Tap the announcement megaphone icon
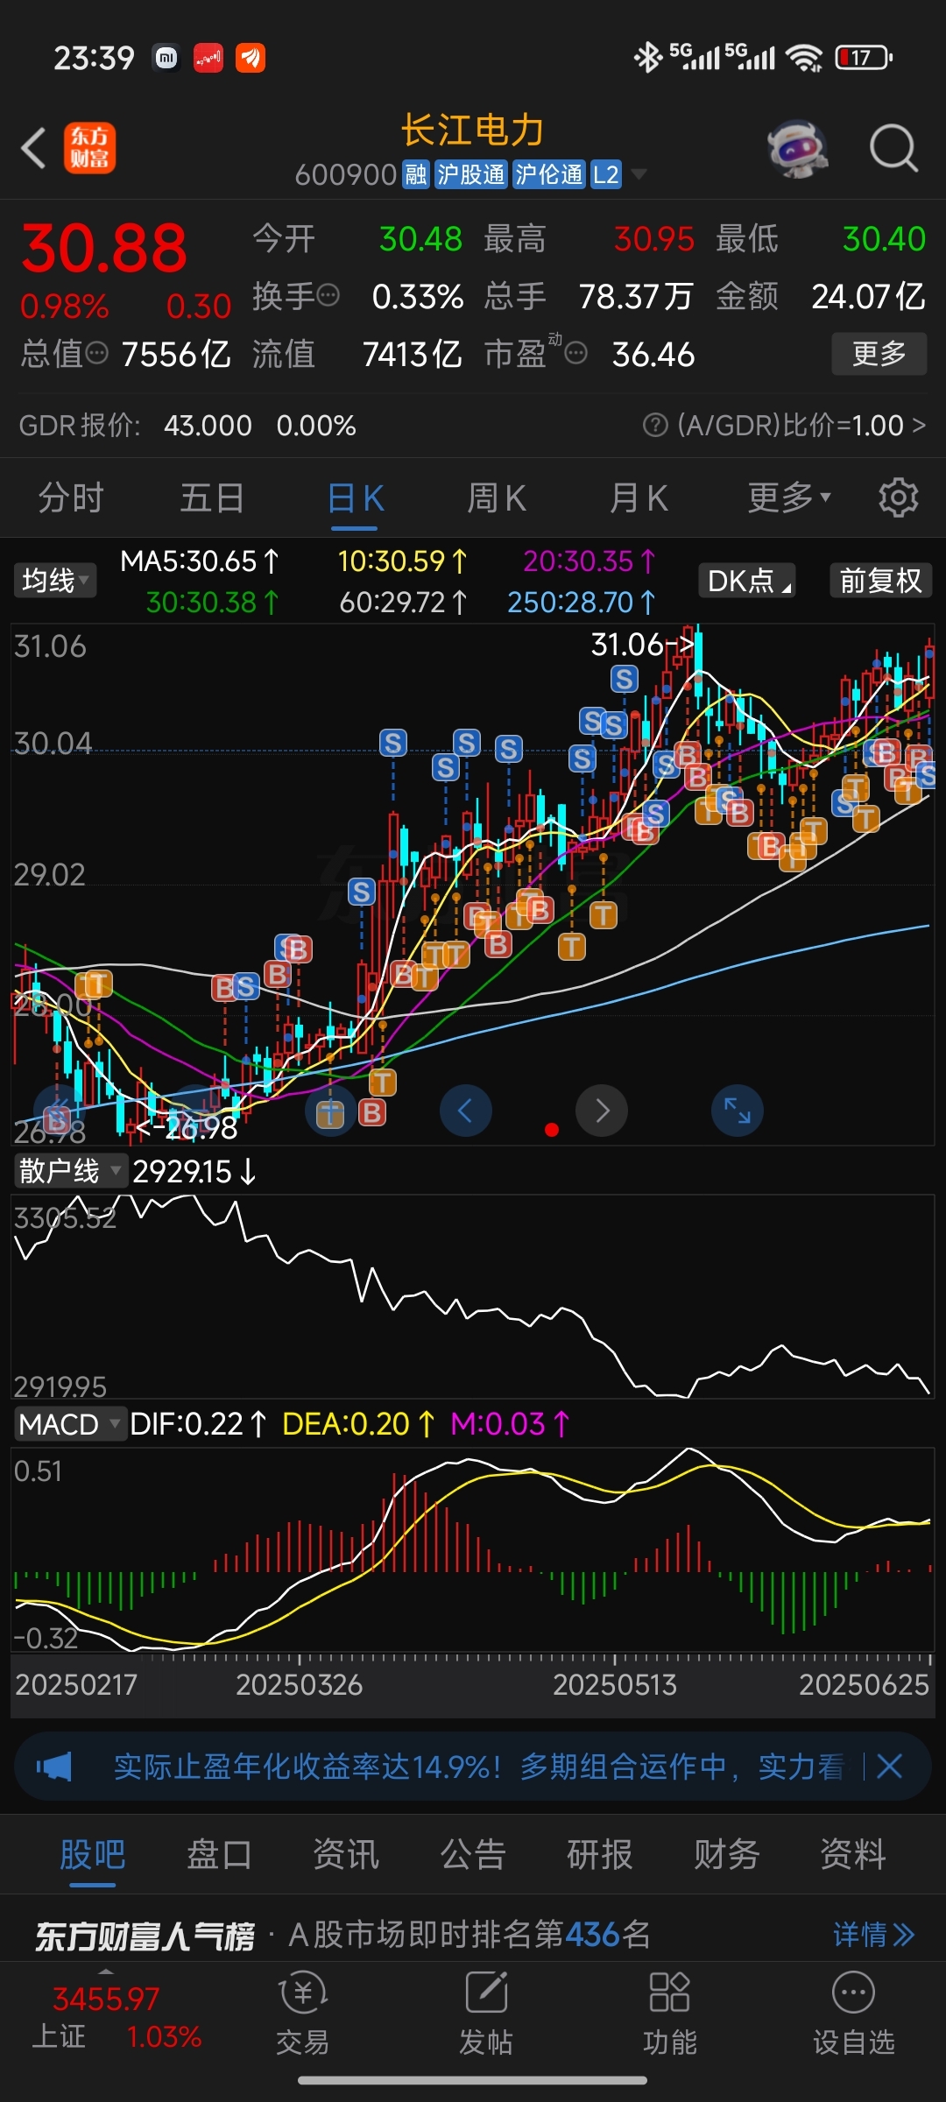Viewport: 946px width, 2102px height. tap(54, 1767)
